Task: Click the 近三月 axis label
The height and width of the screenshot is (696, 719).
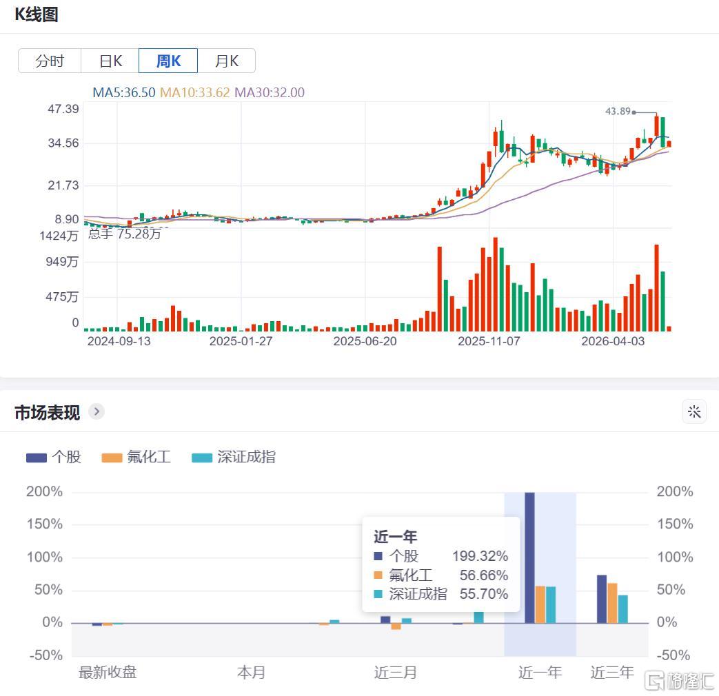Action: [x=395, y=673]
